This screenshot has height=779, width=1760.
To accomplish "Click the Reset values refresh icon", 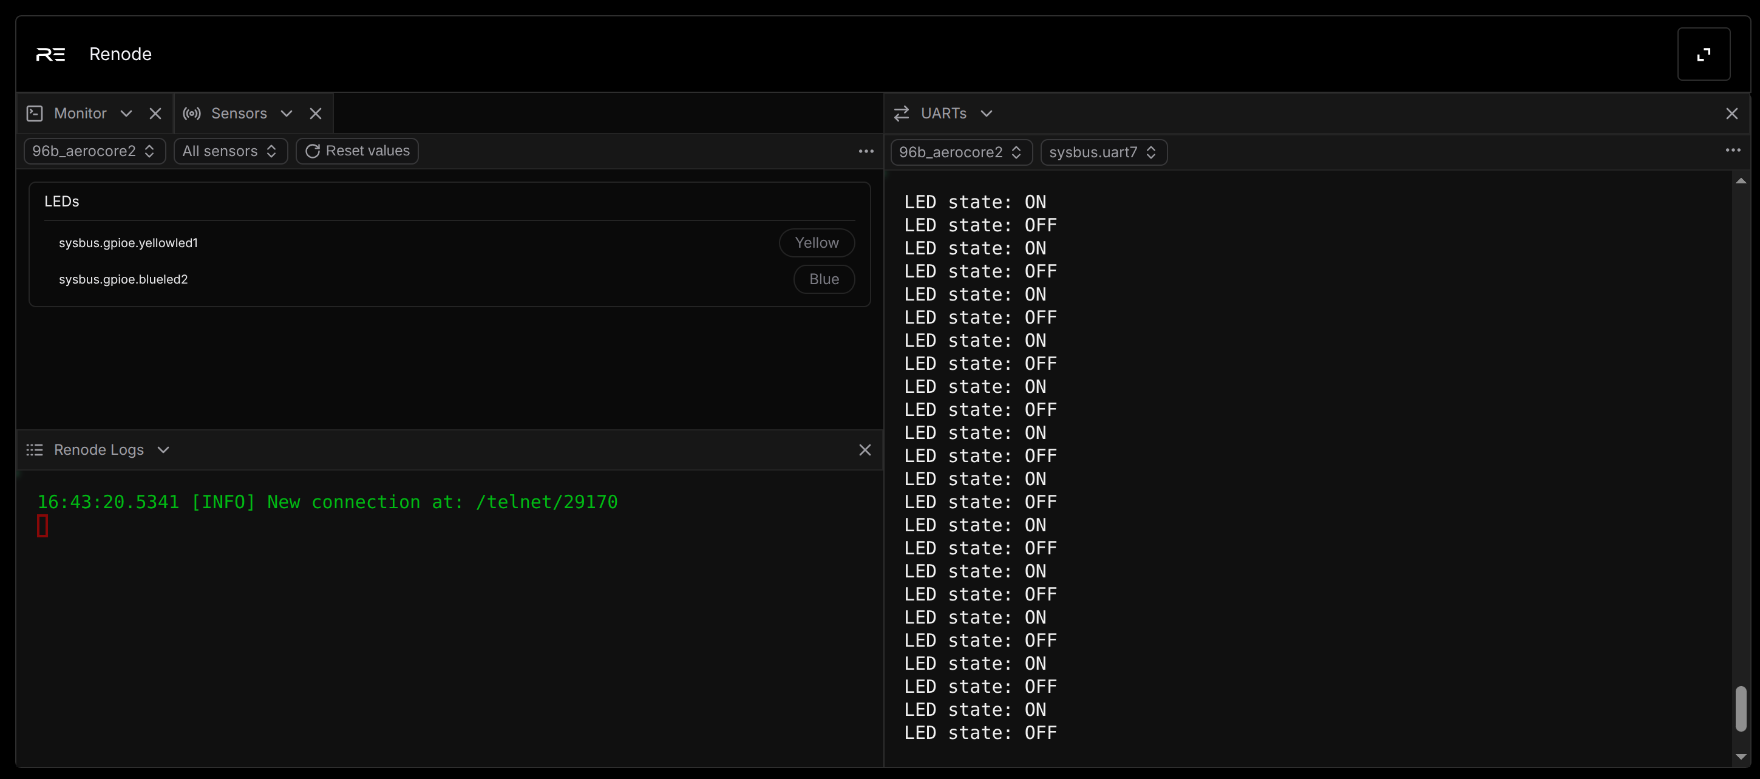I will pos(313,151).
